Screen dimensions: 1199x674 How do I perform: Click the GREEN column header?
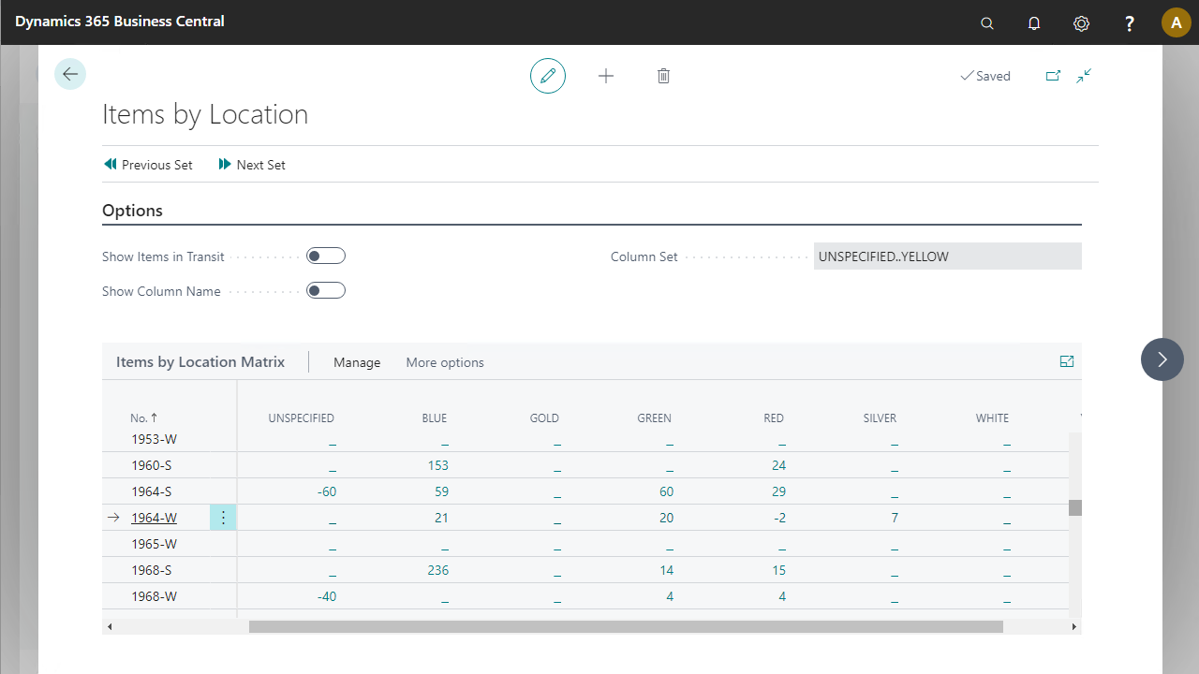point(655,418)
